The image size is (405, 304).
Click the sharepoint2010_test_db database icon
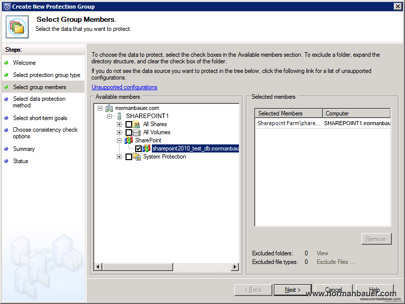[x=146, y=148]
